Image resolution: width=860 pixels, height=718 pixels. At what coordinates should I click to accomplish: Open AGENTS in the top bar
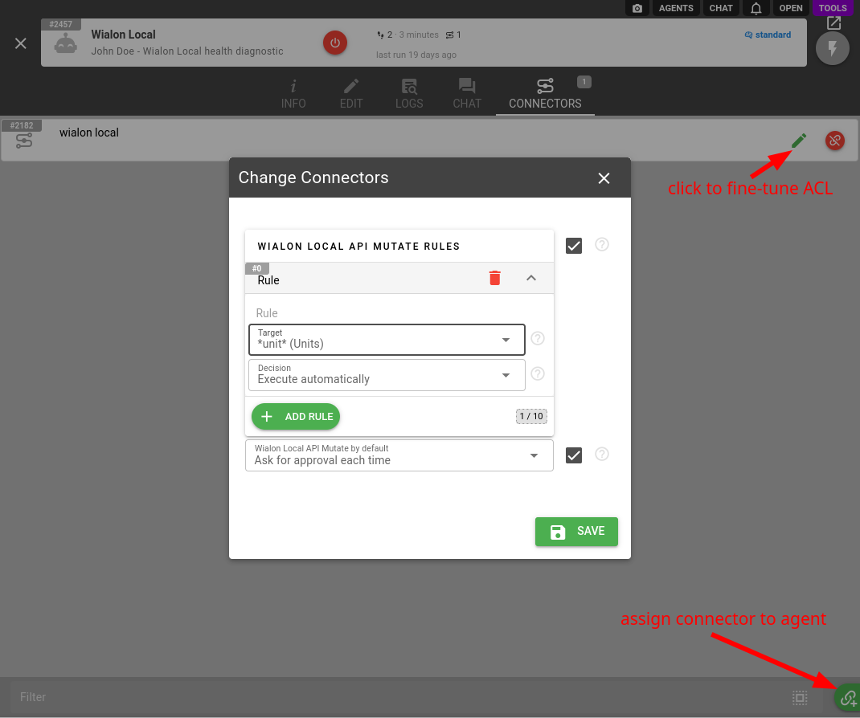coord(676,8)
